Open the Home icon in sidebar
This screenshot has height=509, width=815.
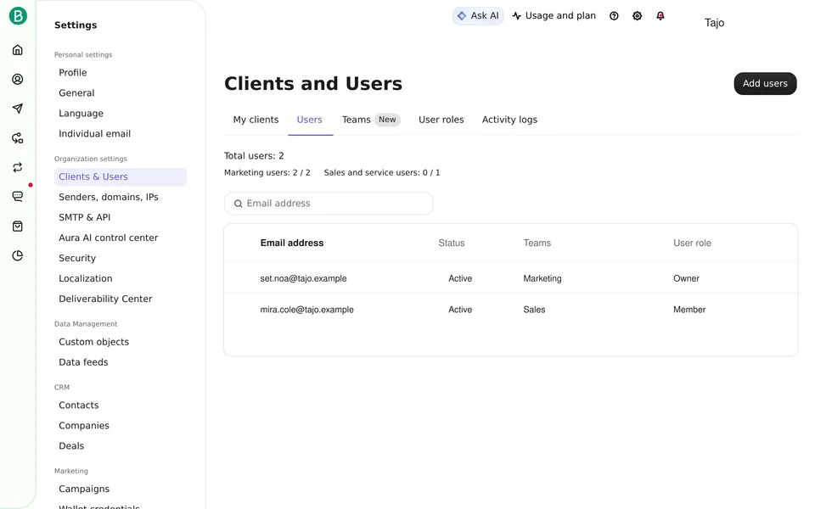(x=18, y=50)
